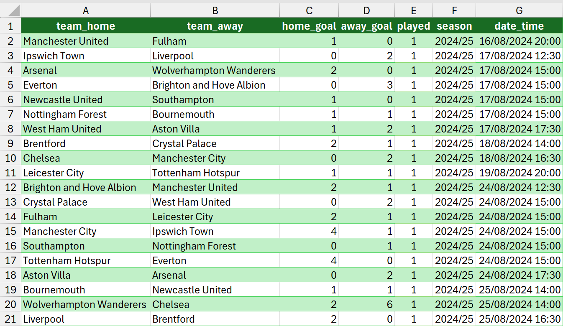Click the Tottenham Hotspur cell in column A

pos(67,261)
